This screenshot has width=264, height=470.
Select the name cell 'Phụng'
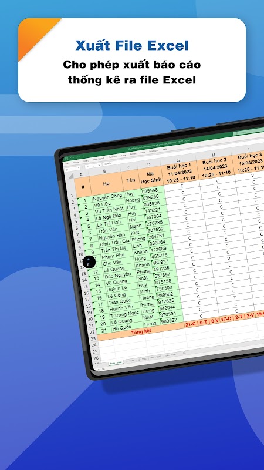(144, 272)
